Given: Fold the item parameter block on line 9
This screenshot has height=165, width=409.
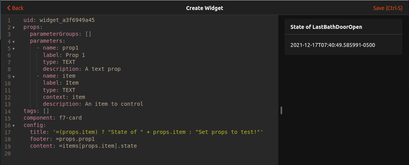Looking at the screenshot, I should coord(13,77).
